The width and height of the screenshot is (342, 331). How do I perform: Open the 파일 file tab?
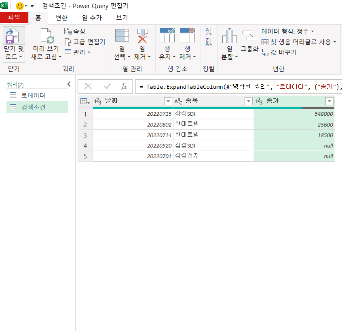click(x=14, y=17)
